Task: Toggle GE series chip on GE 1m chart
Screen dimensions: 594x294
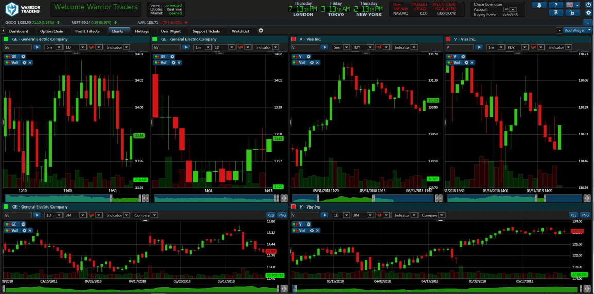Action: (x=161, y=56)
